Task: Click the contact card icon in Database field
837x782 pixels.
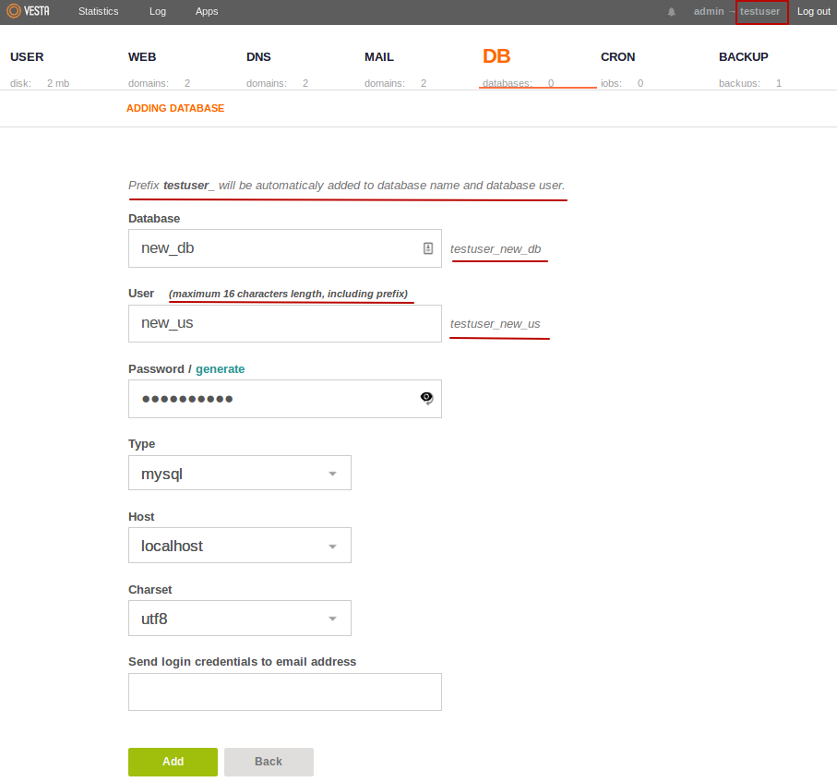Action: pos(428,248)
